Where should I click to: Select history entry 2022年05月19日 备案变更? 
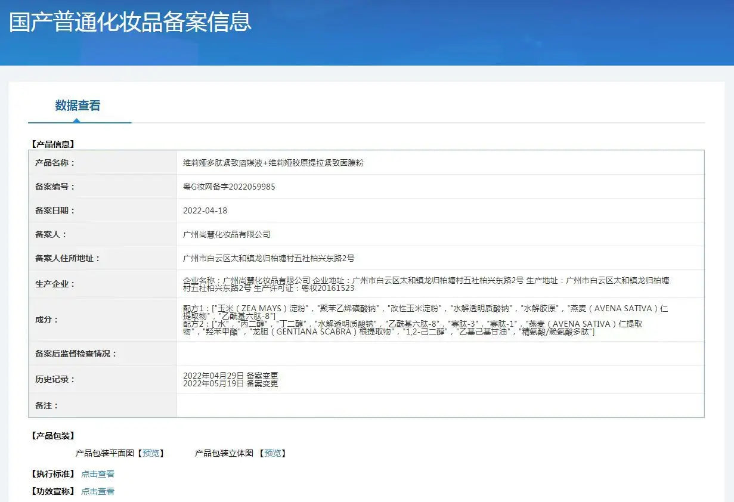click(x=231, y=383)
